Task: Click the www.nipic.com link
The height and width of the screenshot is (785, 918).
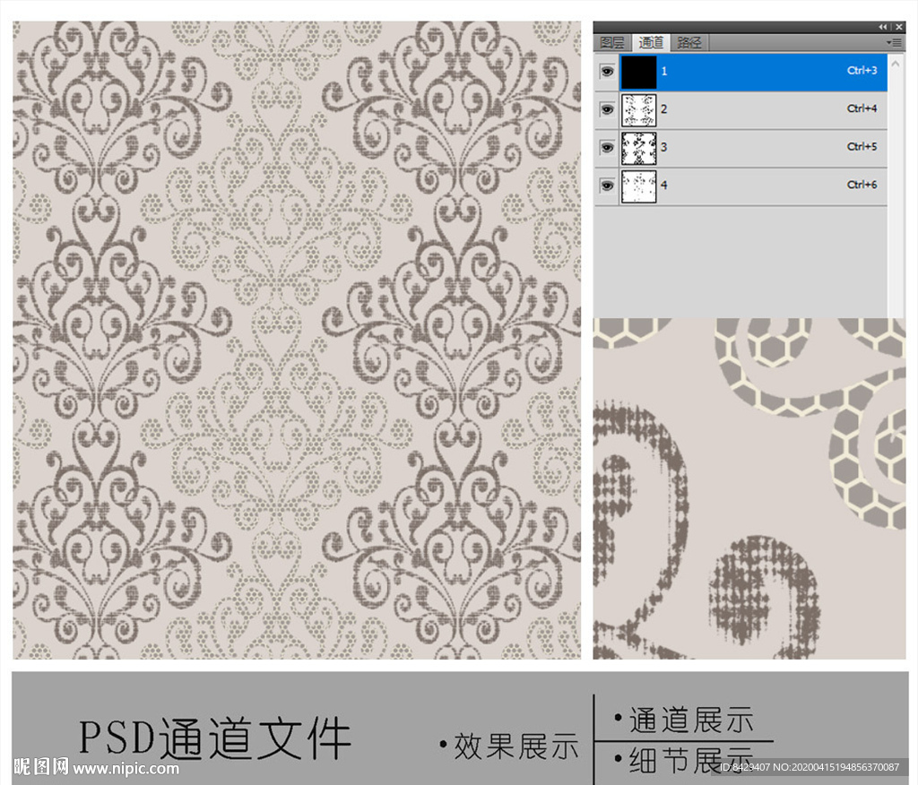Action: pyautogui.click(x=126, y=768)
